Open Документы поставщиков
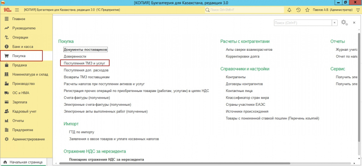Screen dimensions: 362x166 (86, 49)
